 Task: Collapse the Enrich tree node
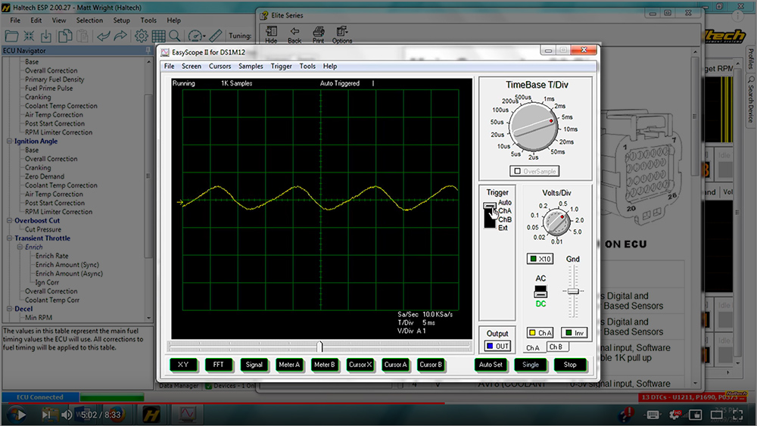pos(20,247)
